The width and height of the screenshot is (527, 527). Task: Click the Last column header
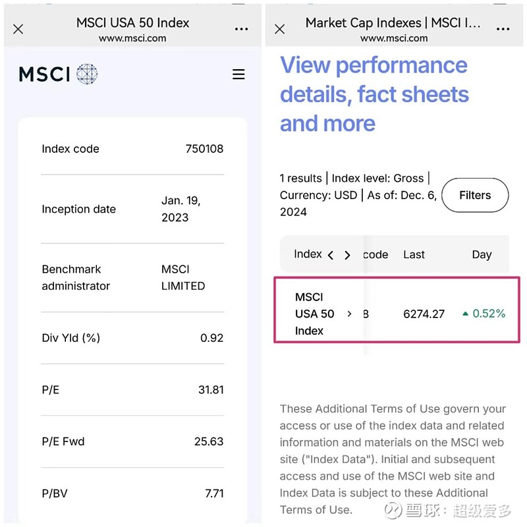click(x=414, y=254)
